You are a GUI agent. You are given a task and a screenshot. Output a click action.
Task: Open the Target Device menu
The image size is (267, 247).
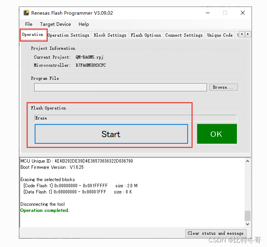tap(55, 24)
